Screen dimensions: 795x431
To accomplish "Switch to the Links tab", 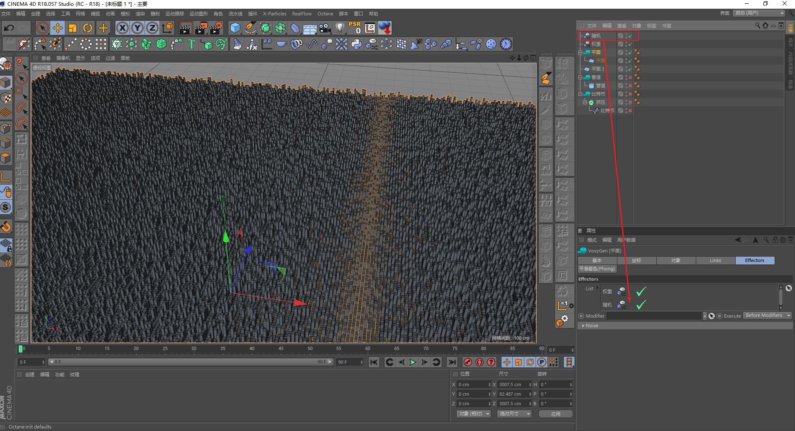I will (715, 260).
